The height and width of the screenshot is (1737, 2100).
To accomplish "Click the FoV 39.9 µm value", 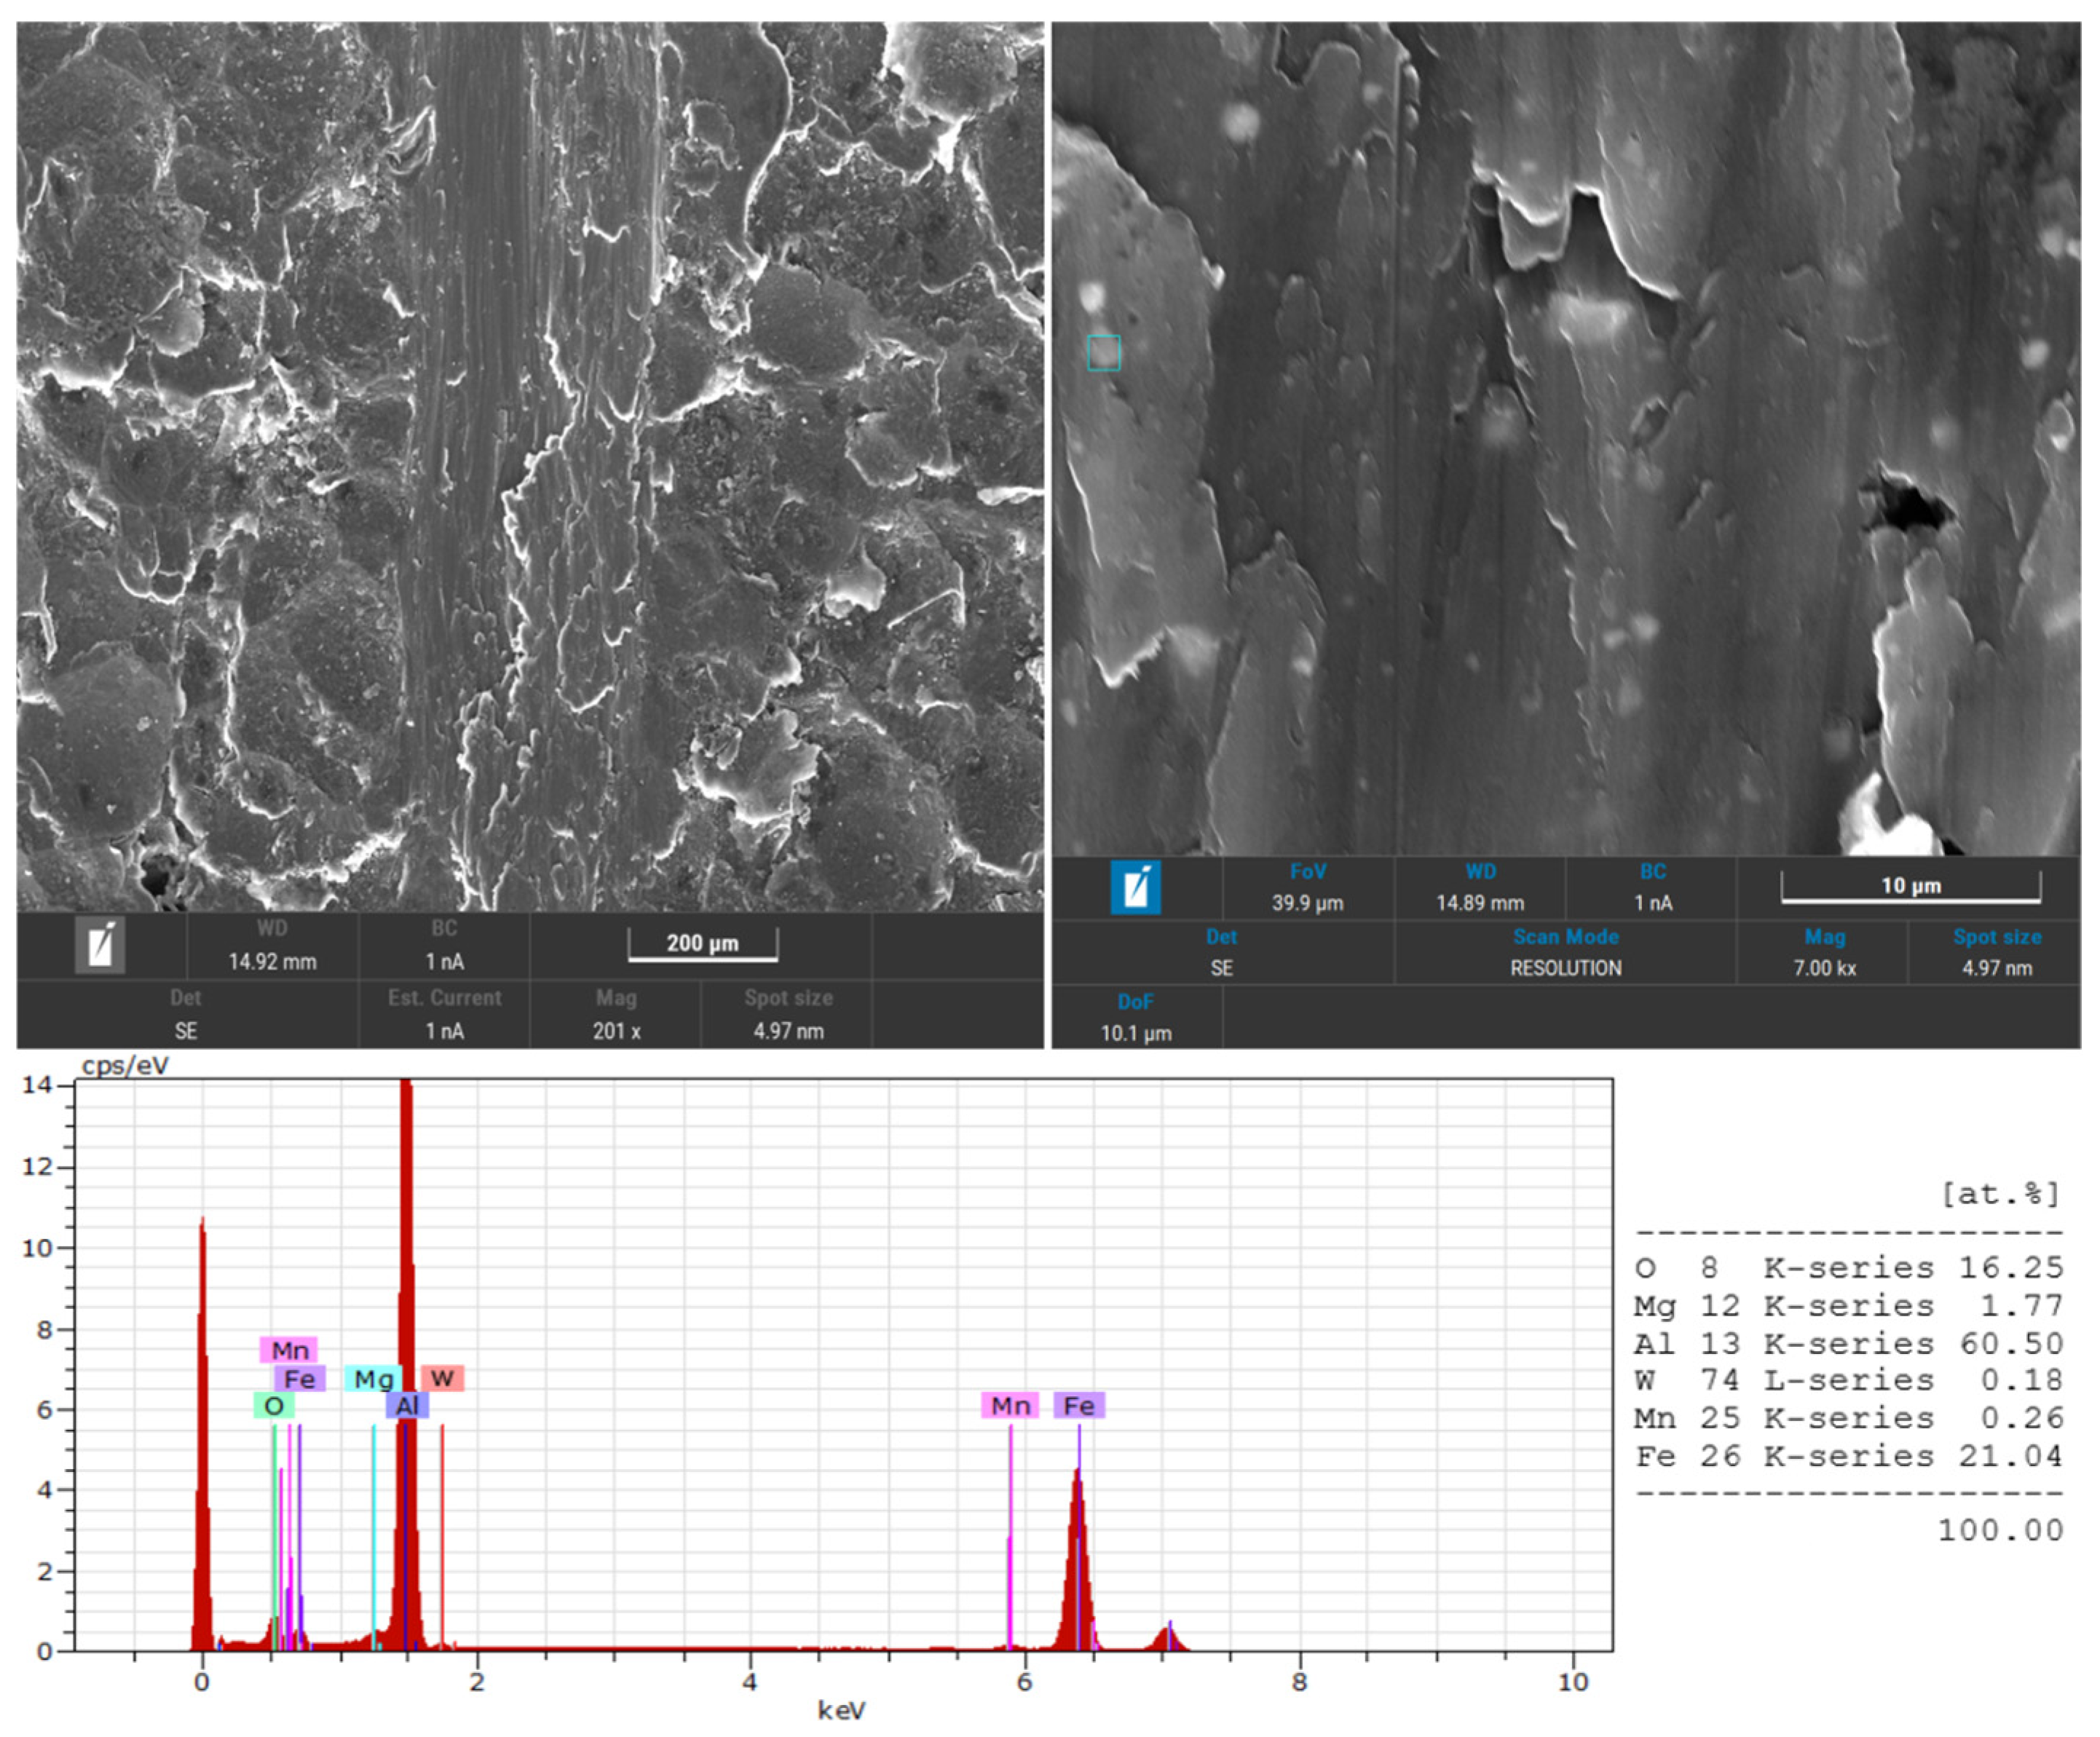I will point(1307,902).
